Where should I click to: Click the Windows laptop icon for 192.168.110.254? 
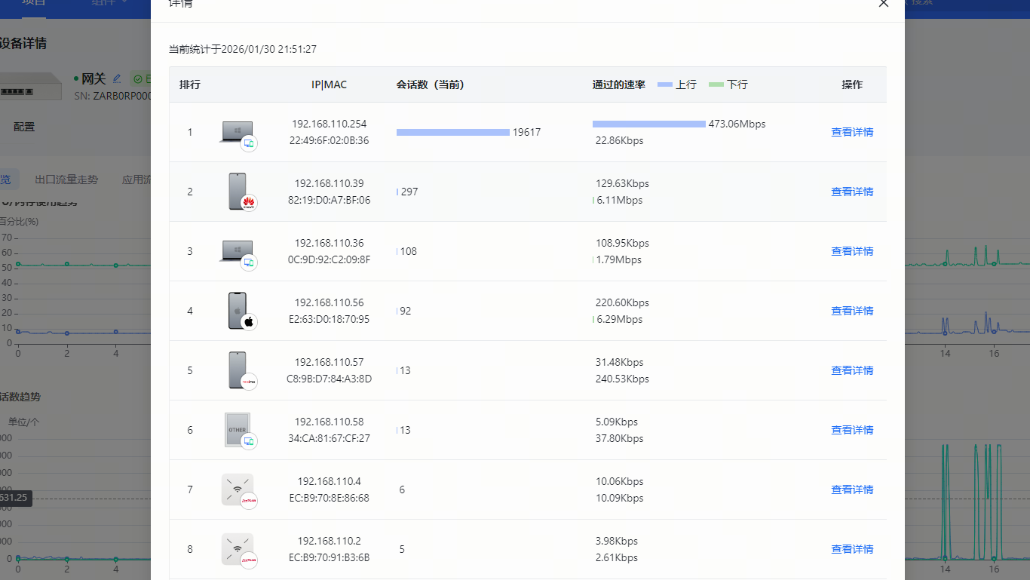pyautogui.click(x=237, y=133)
